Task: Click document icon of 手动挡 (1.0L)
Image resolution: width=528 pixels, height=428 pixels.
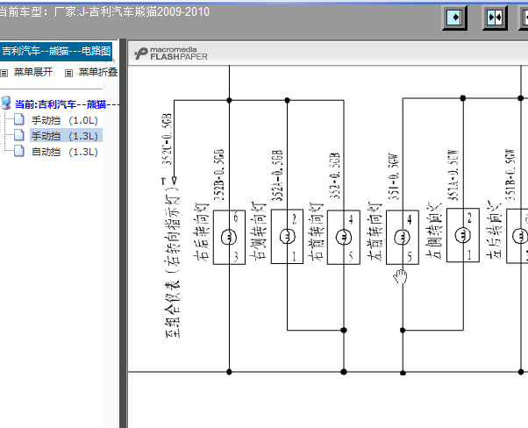Action: click(19, 119)
